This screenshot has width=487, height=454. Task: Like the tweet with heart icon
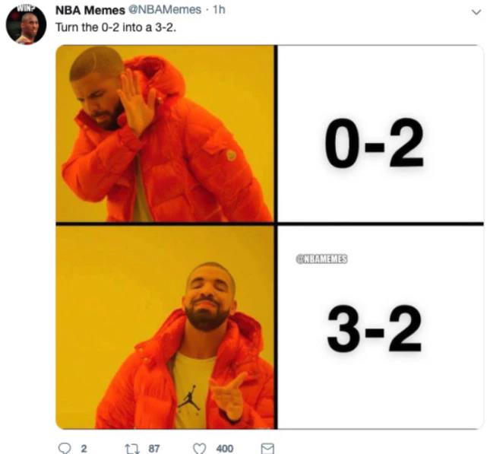[x=199, y=449]
